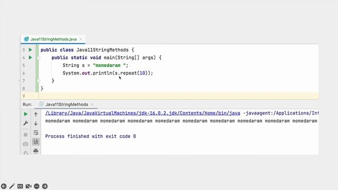Run class from line 3 gutter arrow

pos(31,50)
